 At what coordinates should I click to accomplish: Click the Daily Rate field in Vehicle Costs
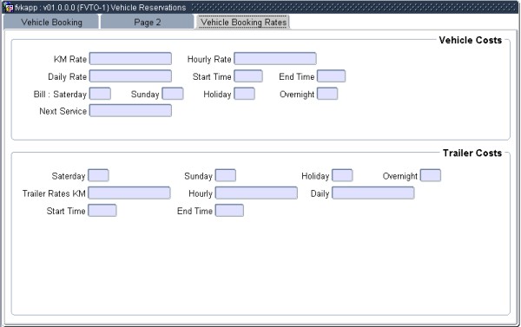[x=130, y=76]
